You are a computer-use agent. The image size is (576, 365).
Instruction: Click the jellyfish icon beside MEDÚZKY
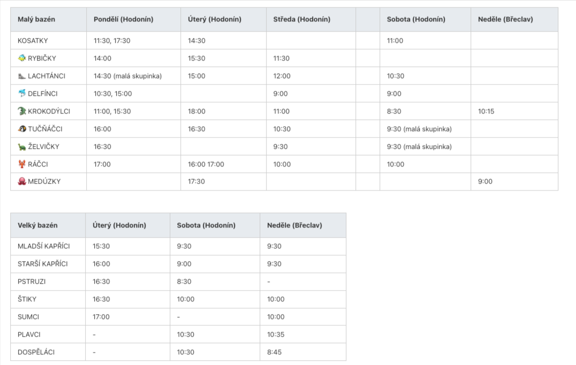pyautogui.click(x=22, y=181)
